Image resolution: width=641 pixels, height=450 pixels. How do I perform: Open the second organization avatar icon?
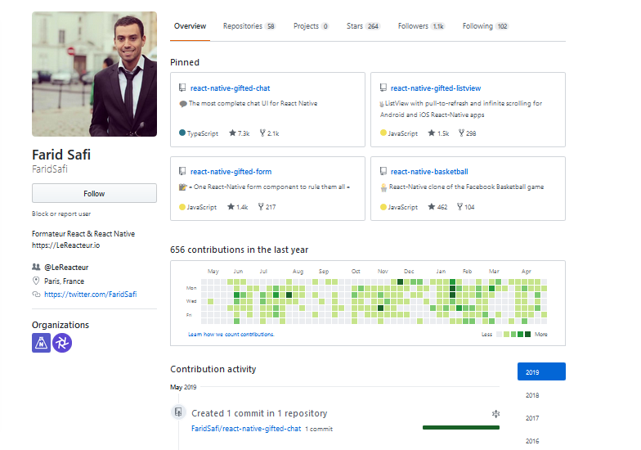point(63,344)
